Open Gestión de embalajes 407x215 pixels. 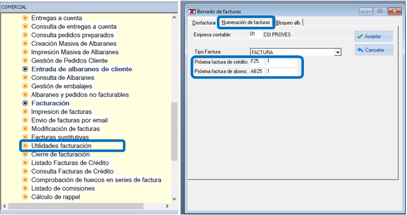62,86
